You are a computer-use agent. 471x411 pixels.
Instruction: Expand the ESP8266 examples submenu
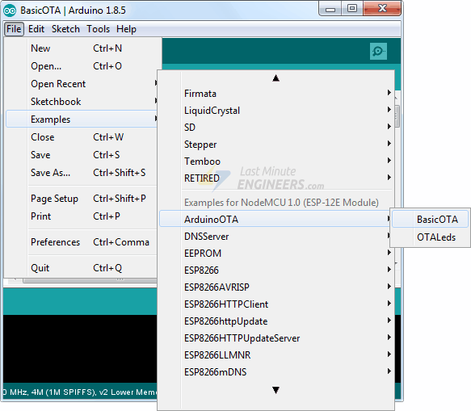coord(276,271)
